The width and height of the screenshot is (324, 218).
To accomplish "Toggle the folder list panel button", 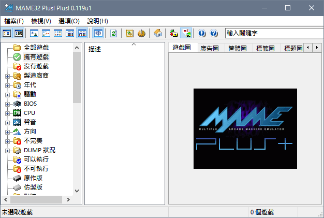I will 7,33.
